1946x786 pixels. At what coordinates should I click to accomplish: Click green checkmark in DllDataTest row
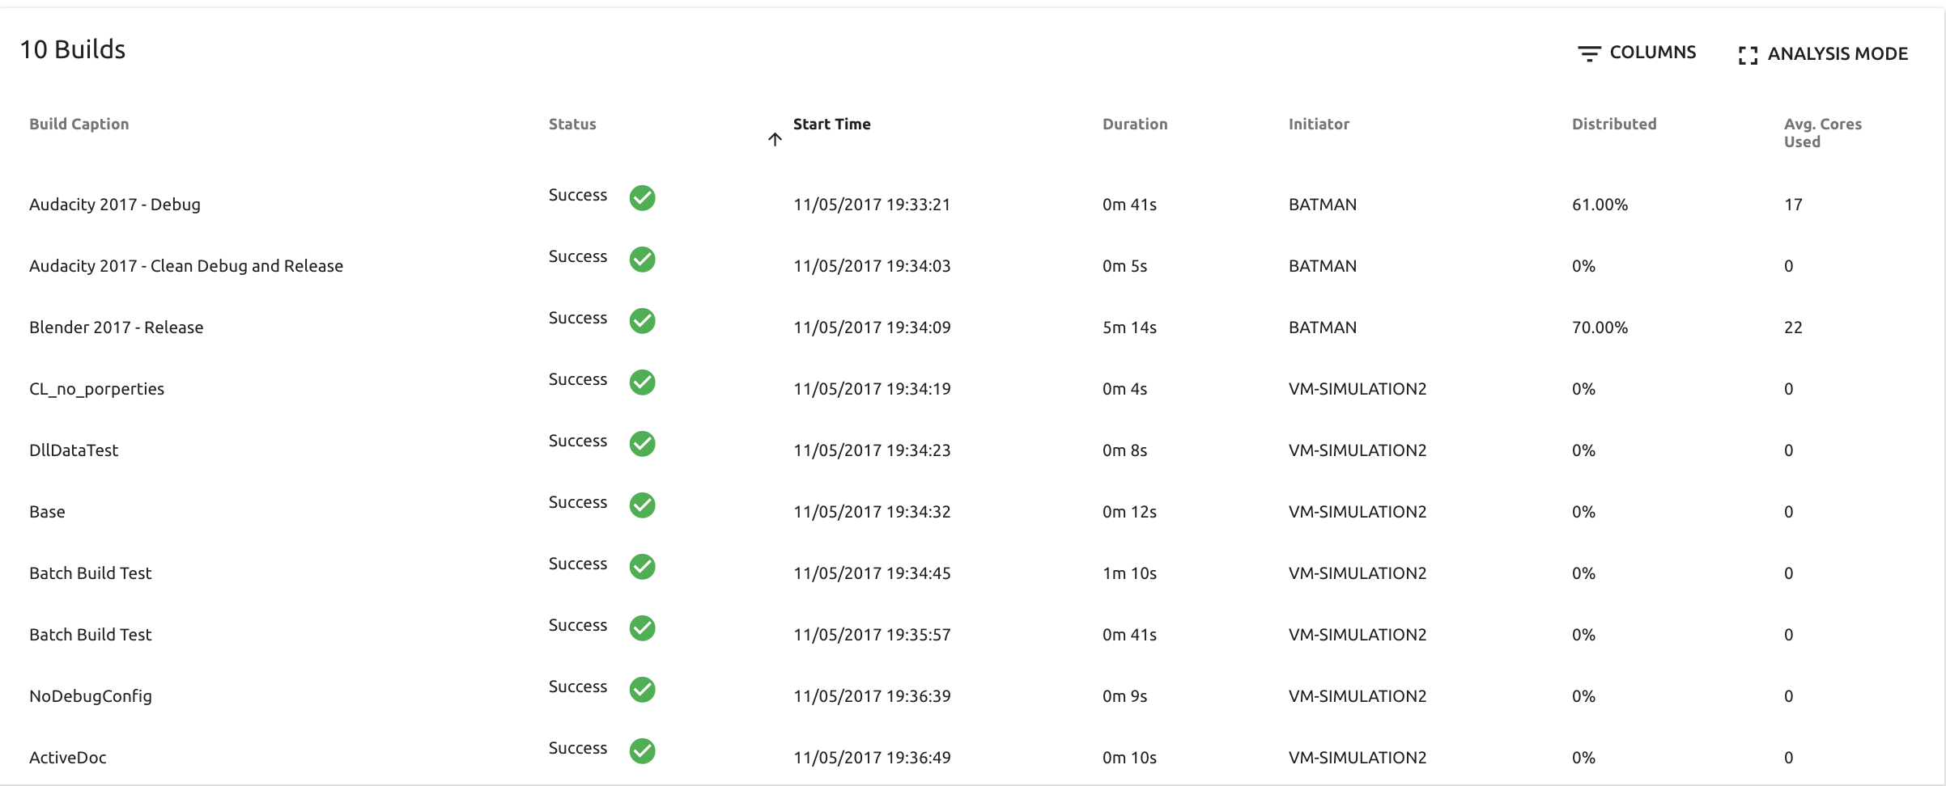642,443
